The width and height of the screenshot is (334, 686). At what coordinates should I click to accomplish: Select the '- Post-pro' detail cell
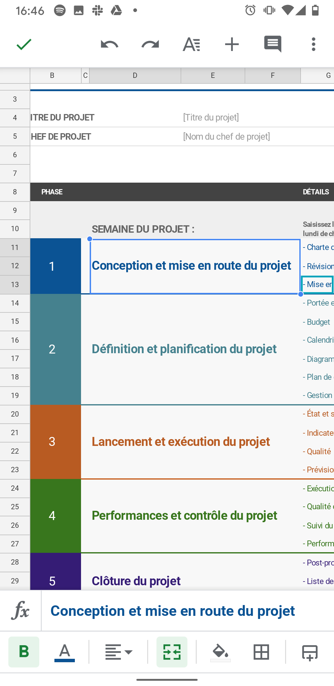(x=318, y=562)
